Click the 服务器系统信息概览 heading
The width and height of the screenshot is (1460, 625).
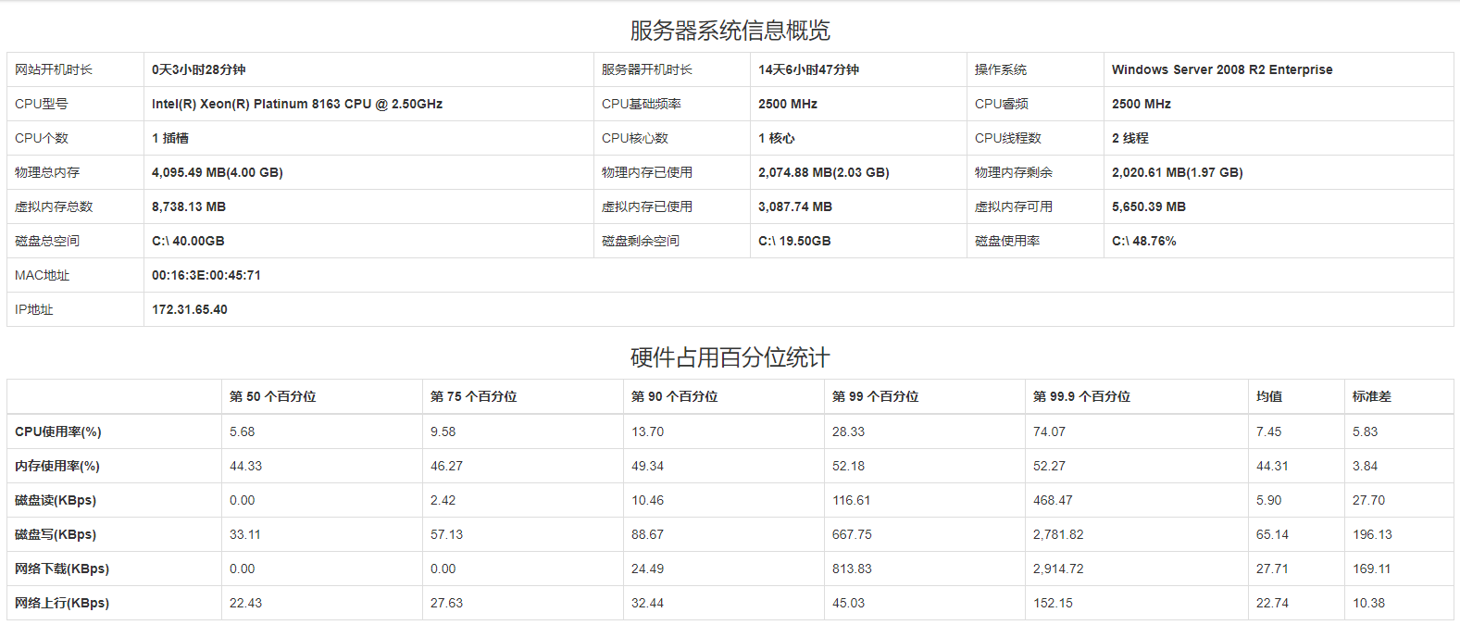730,31
